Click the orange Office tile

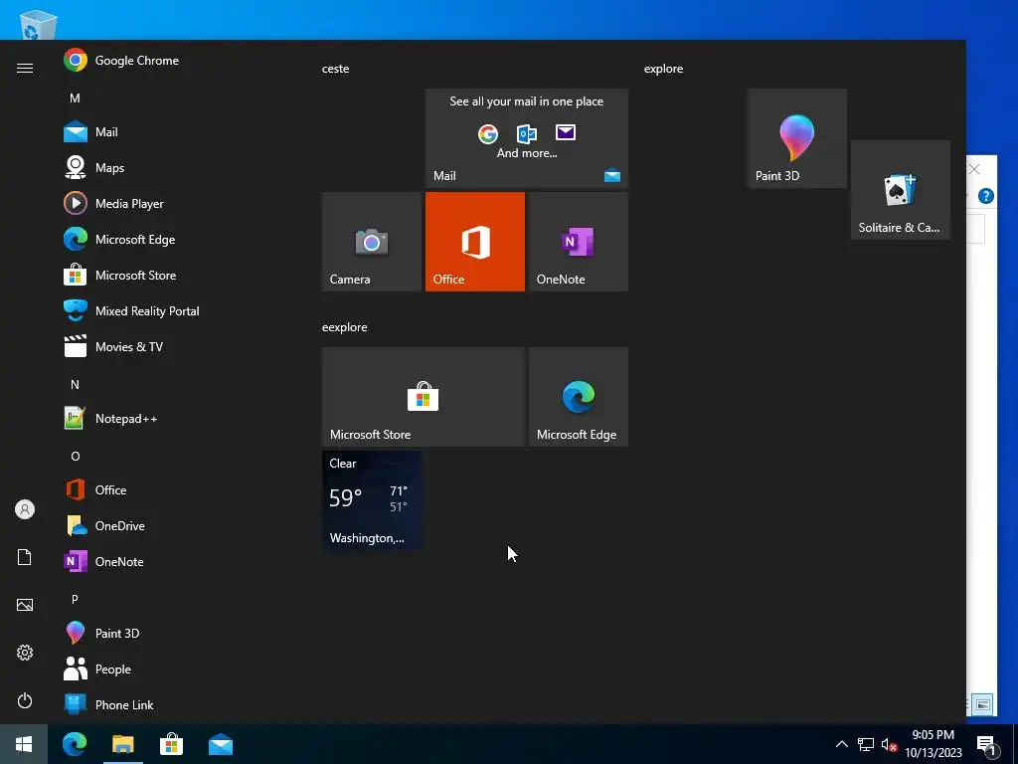point(474,242)
